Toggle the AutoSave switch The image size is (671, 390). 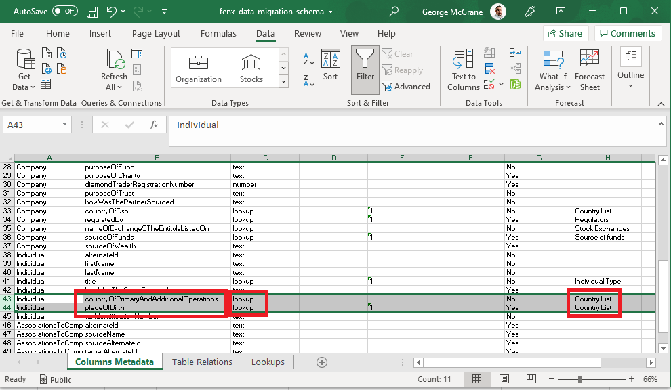[x=64, y=12]
